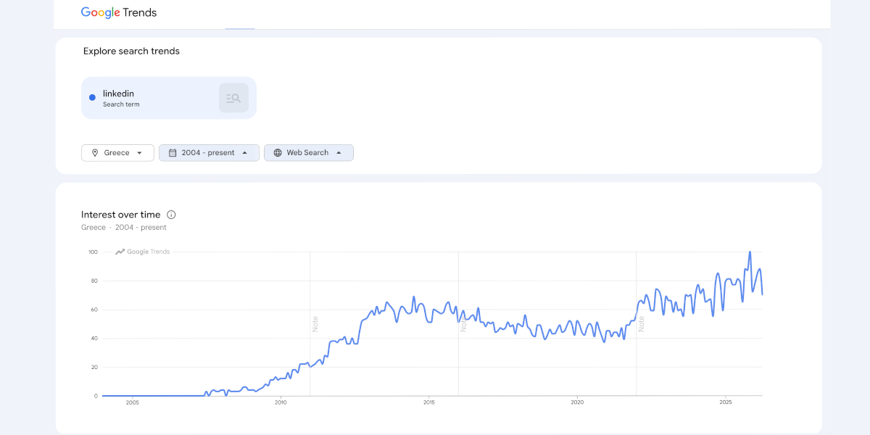The image size is (870, 435).
Task: Click the 2025 label on chart axis
Action: tap(726, 402)
